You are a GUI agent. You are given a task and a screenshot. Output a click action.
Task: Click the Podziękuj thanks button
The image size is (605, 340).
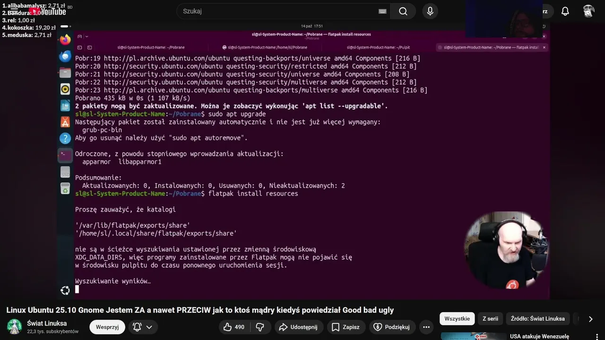point(392,327)
